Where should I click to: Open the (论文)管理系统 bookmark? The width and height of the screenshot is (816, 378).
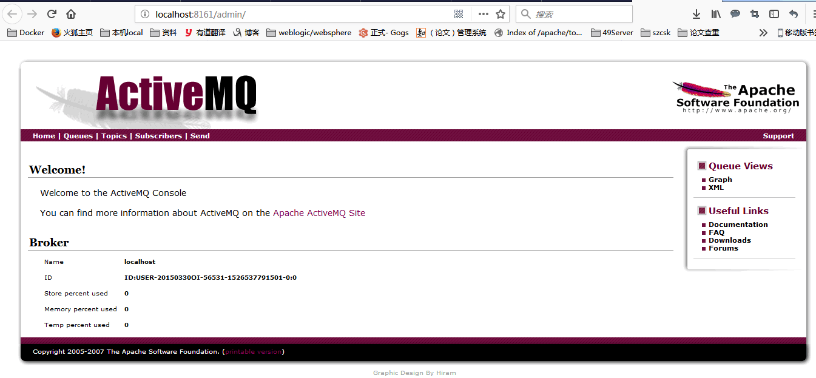click(x=451, y=33)
